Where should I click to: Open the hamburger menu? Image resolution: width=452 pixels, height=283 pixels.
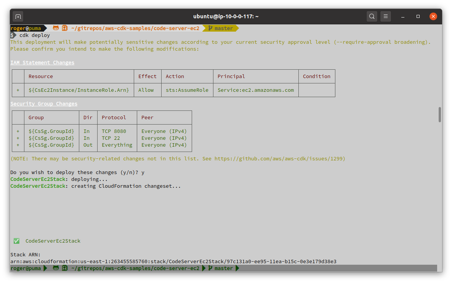click(386, 16)
